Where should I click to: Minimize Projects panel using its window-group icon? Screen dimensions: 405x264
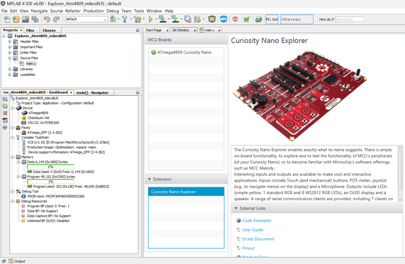point(138,30)
